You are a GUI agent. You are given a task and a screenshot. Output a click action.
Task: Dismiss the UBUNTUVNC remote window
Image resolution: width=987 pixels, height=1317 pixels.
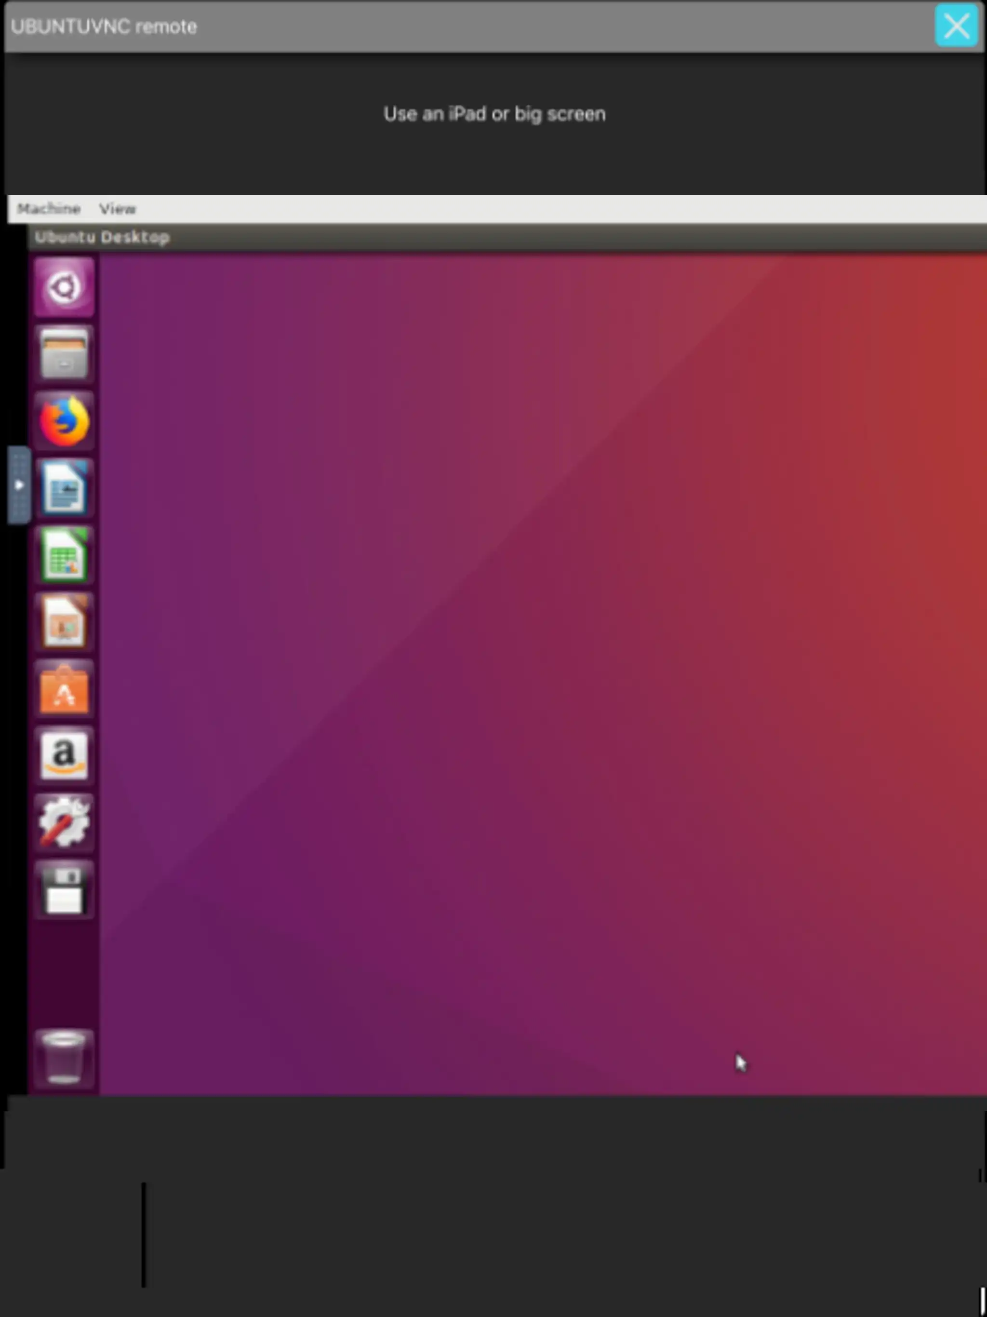tap(956, 25)
